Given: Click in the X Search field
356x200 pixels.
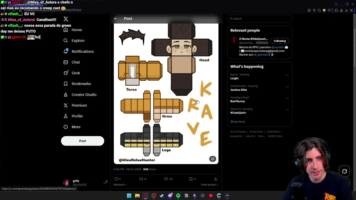Looking at the screenshot, I should pyautogui.click(x=259, y=19).
